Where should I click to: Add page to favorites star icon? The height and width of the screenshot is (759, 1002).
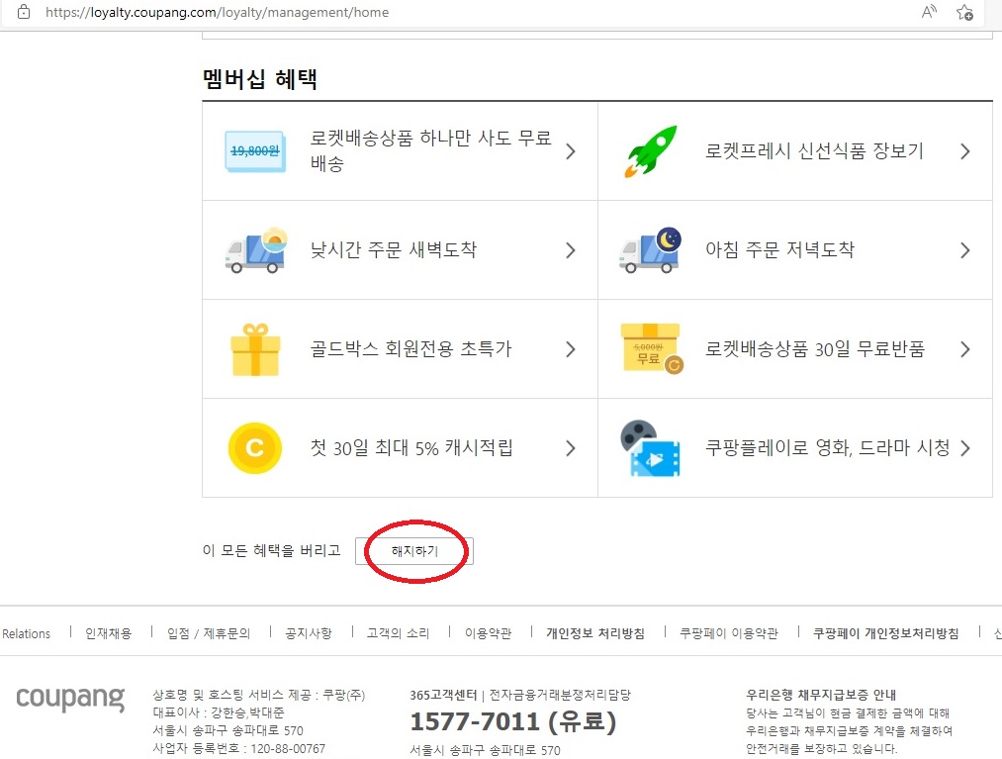tap(965, 12)
